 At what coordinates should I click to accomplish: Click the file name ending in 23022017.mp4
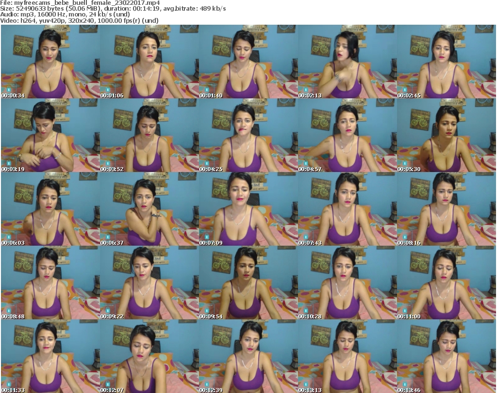click(87, 3)
